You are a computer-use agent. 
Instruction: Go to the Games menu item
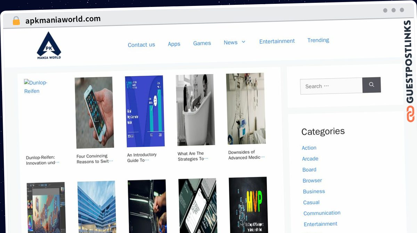pos(202,43)
